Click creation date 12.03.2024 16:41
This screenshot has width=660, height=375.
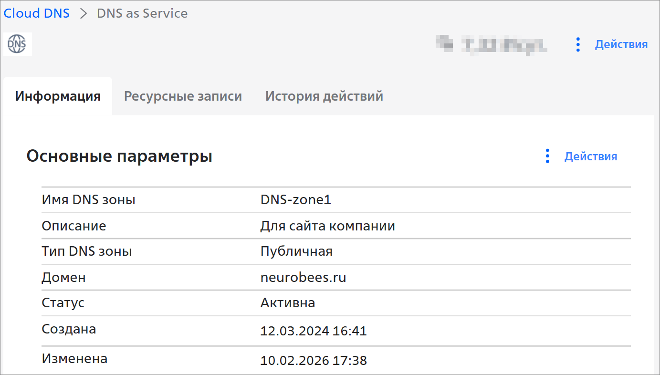point(313,331)
